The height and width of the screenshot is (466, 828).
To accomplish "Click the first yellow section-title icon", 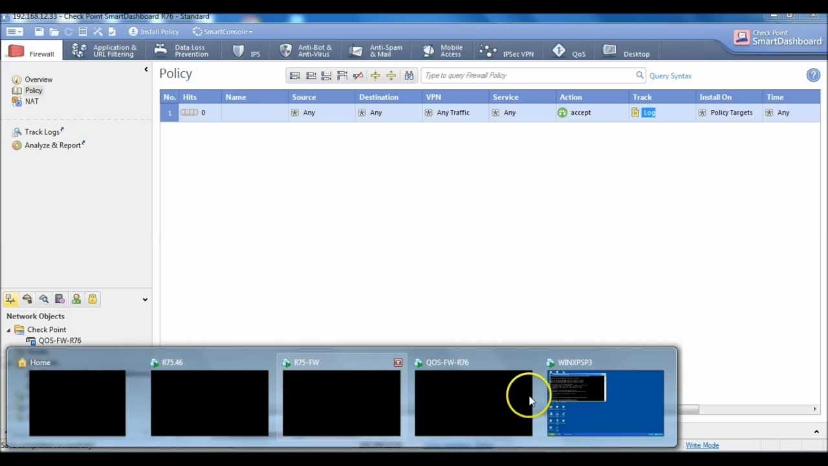I will (x=375, y=76).
